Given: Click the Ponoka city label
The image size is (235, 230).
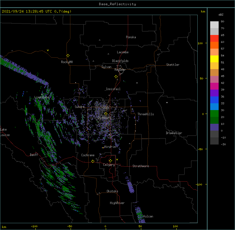Looking at the screenshot, I should pos(131,37).
